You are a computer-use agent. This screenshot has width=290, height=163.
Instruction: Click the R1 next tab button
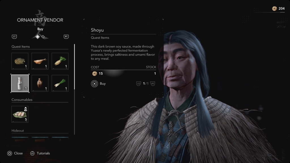(66, 36)
